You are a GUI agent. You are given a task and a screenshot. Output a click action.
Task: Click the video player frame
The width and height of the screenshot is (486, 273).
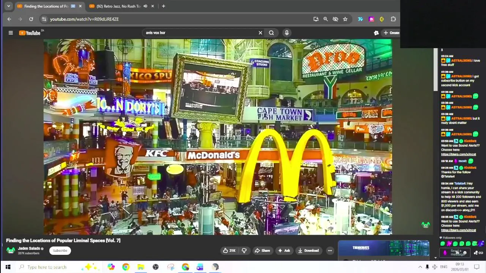218,137
